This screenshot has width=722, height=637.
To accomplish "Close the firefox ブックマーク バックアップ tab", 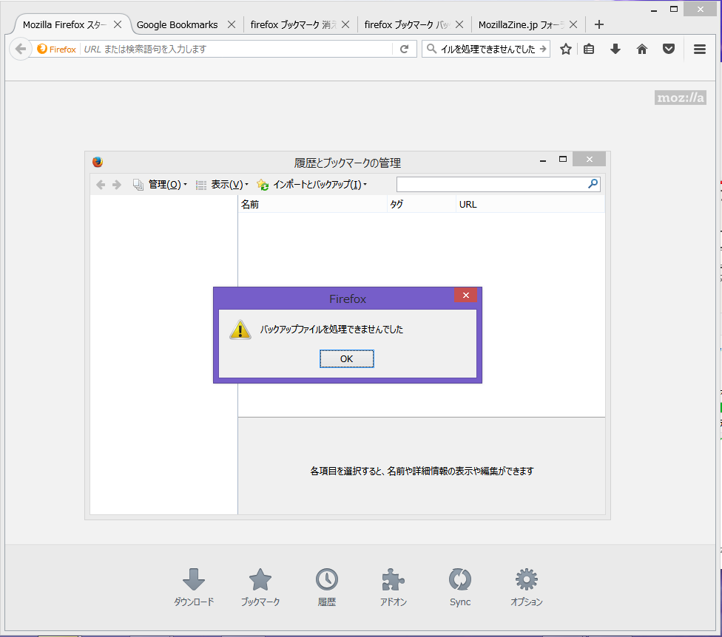I will pos(459,24).
